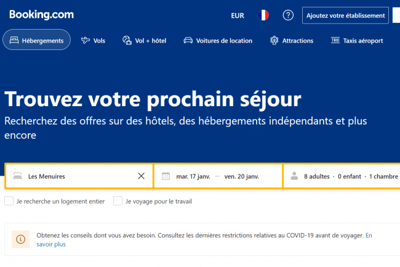Click the Booking.com logo

42,15
